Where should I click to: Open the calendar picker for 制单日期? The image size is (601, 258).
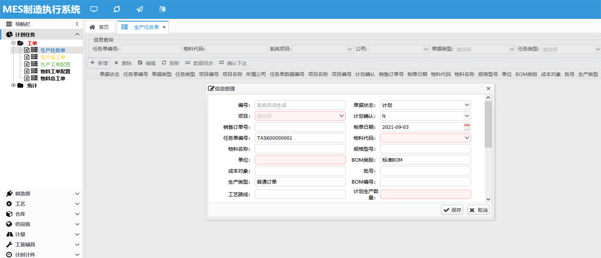tap(467, 127)
